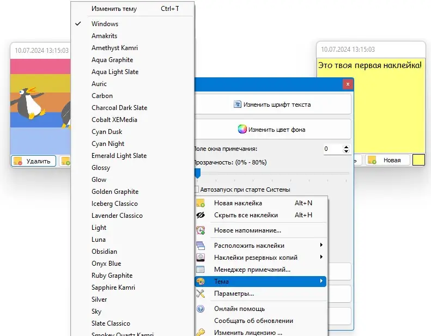Apply the Aqua Light Slate theme
Viewport: 431px width, 336px height.
tap(132, 72)
